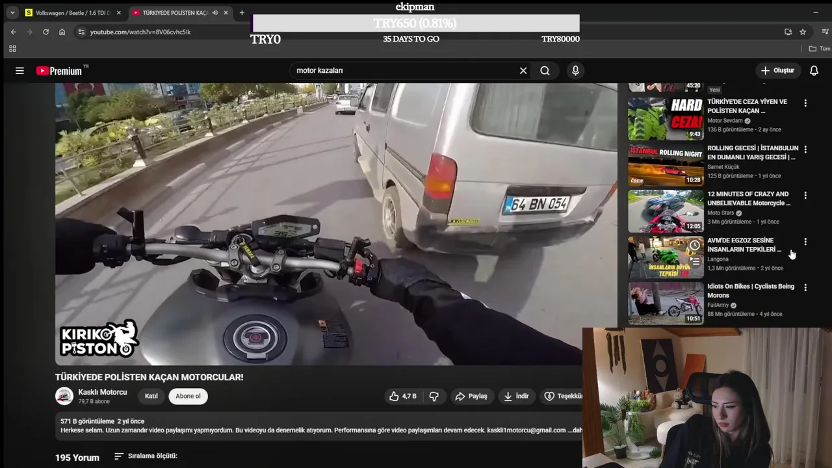Click the install app icon in address bar
The height and width of the screenshot is (468, 832).
tap(788, 32)
